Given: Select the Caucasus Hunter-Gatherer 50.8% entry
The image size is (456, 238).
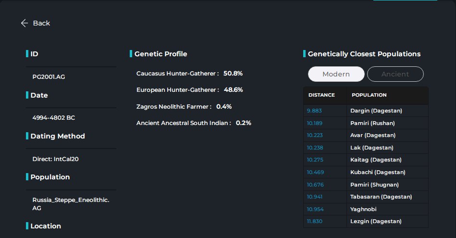Looking at the screenshot, I should [189, 73].
